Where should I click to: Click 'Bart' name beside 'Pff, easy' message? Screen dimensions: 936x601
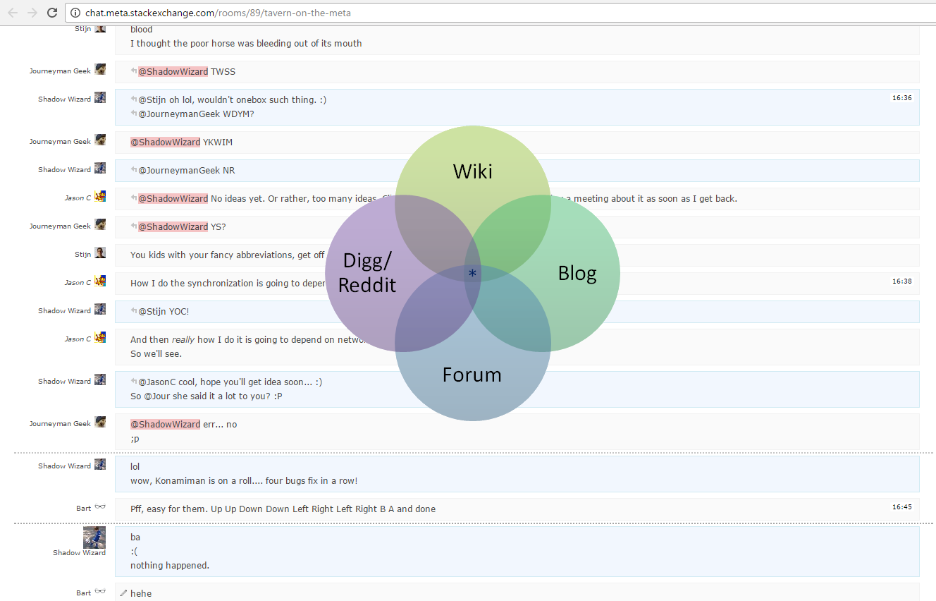(x=84, y=509)
